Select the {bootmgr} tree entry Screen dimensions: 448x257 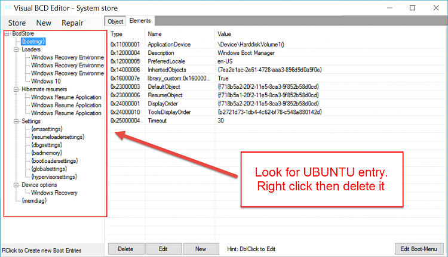33,42
